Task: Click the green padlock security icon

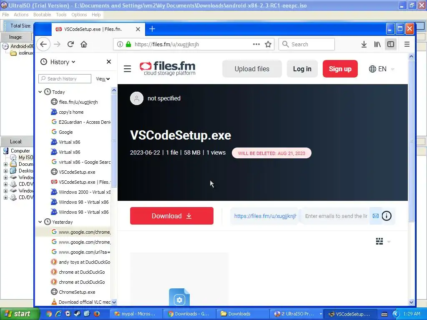Action: [128, 44]
